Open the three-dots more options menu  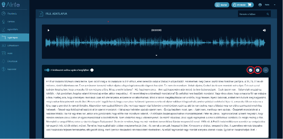(265, 70)
